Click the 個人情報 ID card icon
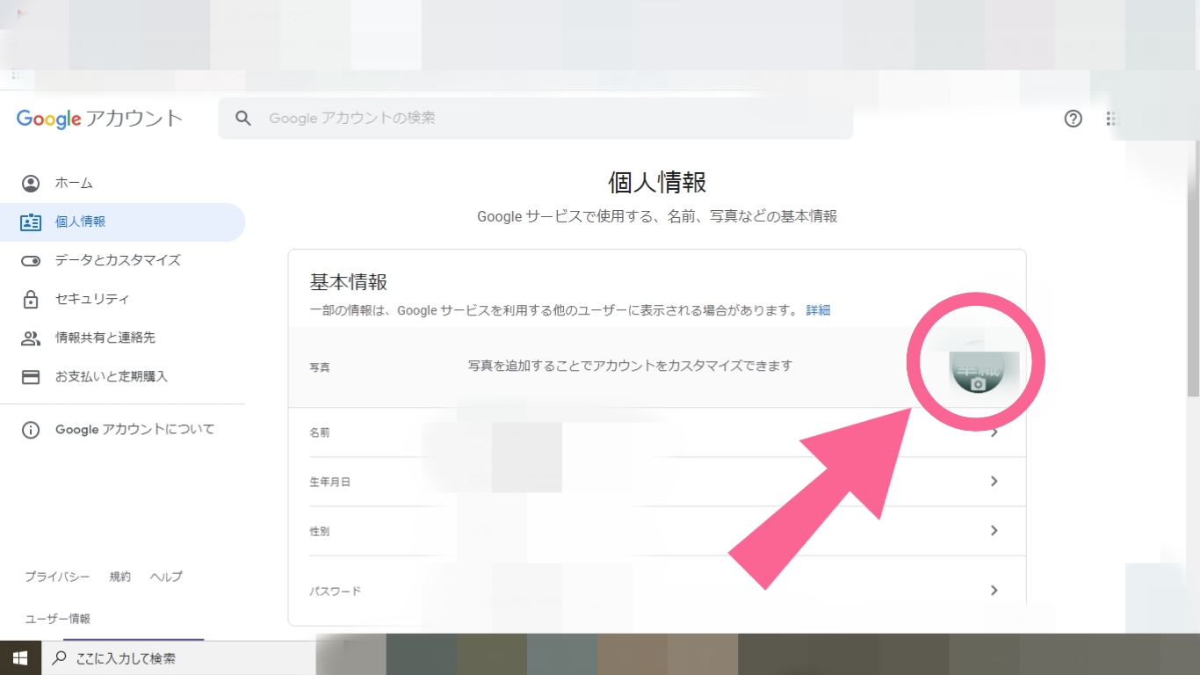1200x675 pixels. (31, 222)
